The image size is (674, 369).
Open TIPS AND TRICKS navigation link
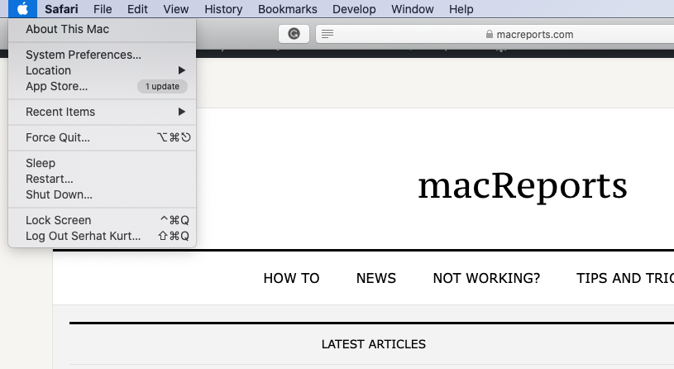pos(625,278)
